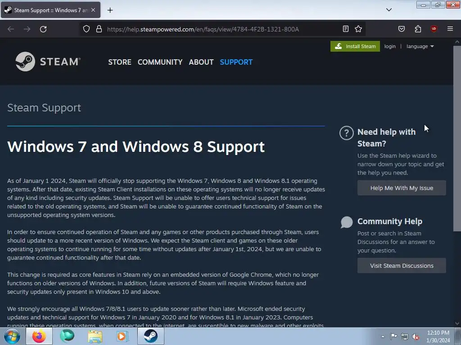
Task: Click the Steam Support tab title
Action: click(51, 10)
